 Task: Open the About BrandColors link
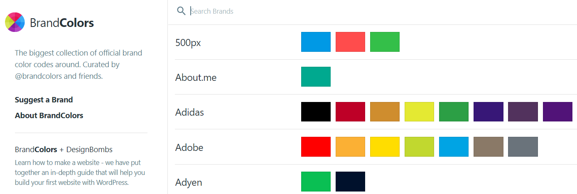(49, 116)
